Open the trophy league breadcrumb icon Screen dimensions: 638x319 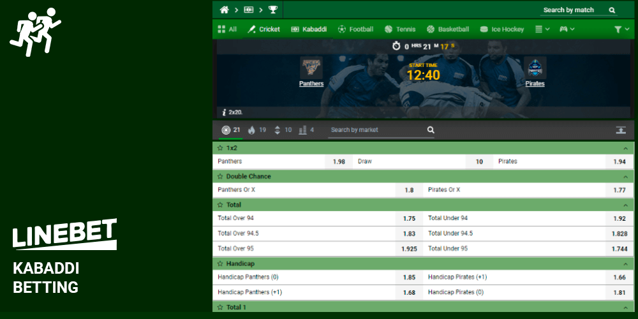[272, 10]
